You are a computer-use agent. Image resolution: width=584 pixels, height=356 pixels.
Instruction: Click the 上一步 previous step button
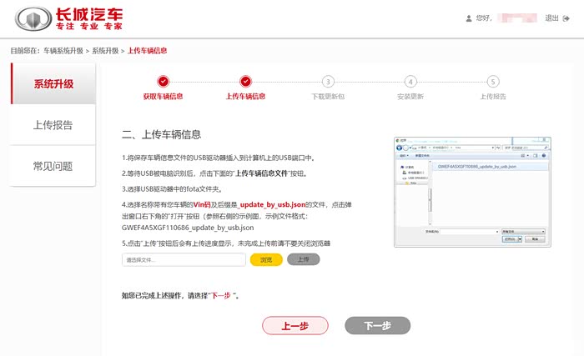coord(295,326)
